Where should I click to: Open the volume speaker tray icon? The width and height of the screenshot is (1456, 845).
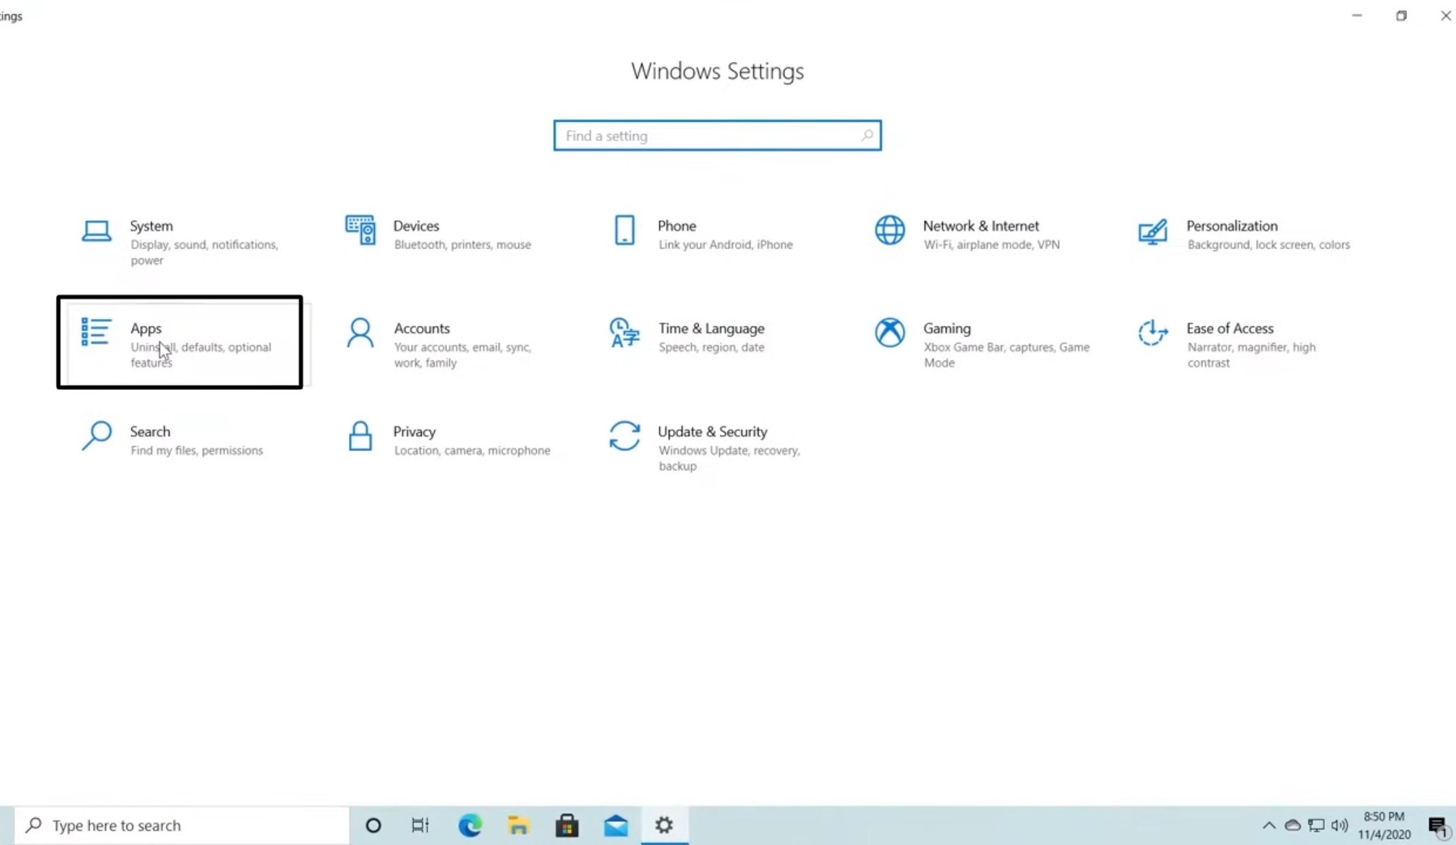click(1340, 825)
